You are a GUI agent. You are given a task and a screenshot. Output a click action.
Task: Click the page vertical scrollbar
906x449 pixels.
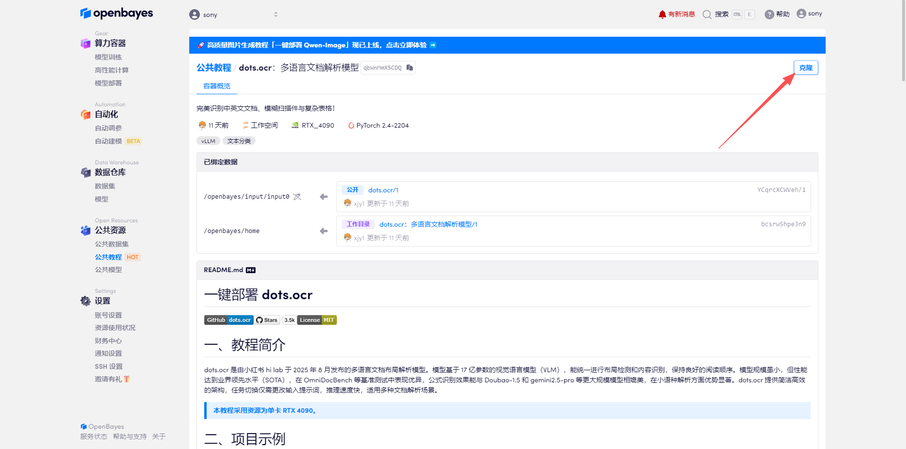[903, 41]
